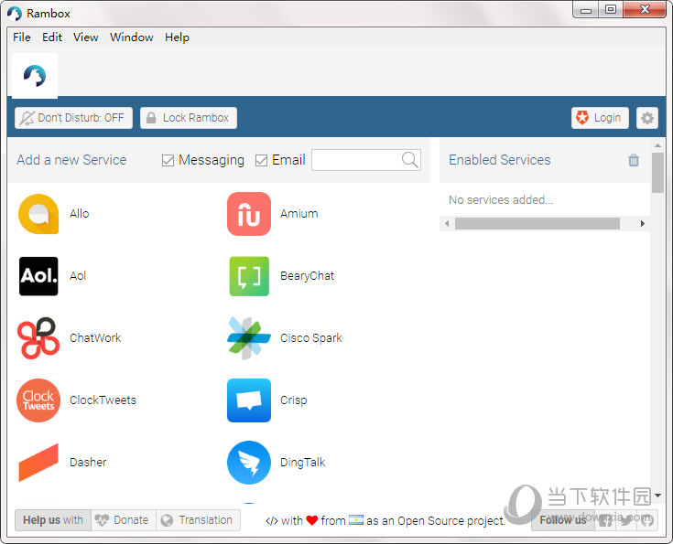The height and width of the screenshot is (544, 673).
Task: Click the No services added text
Action: coord(501,199)
